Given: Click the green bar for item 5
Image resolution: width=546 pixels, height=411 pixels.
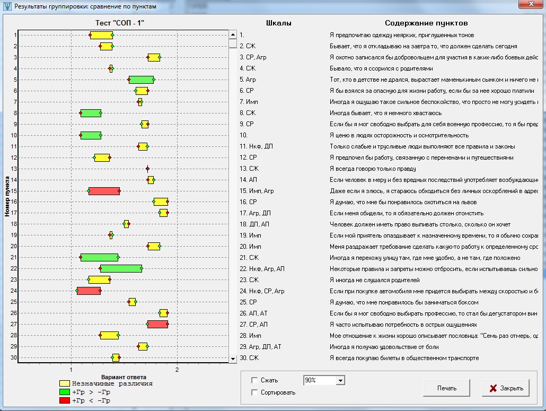Looking at the screenshot, I should tap(141, 80).
